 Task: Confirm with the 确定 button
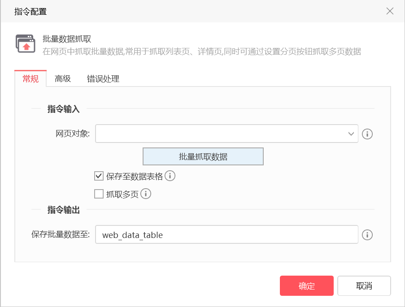(x=306, y=286)
